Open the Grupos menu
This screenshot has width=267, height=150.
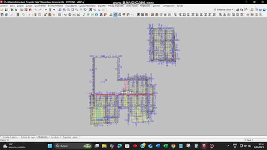click(20, 6)
